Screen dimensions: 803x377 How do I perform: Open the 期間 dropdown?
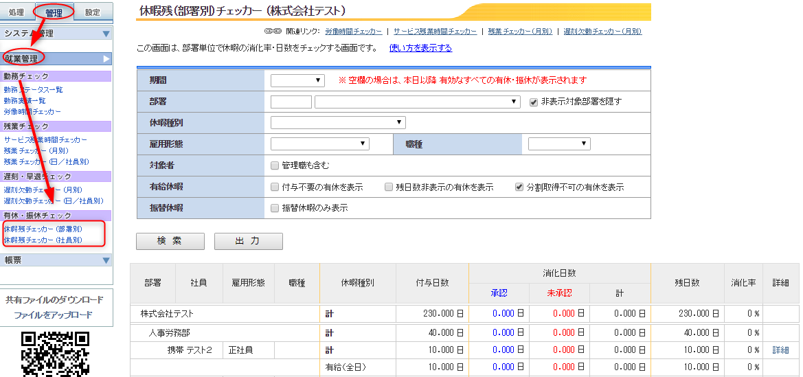[297, 80]
